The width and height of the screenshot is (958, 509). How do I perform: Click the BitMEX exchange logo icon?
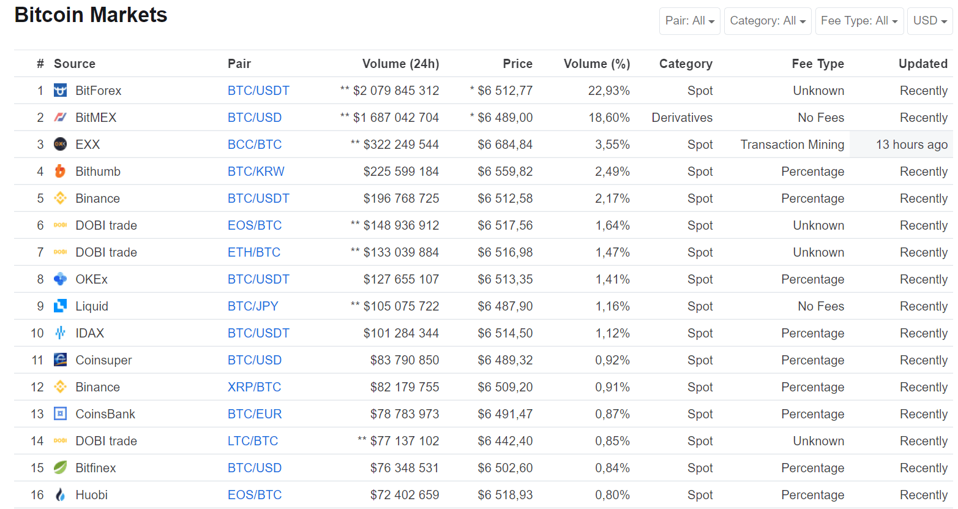[x=60, y=118]
